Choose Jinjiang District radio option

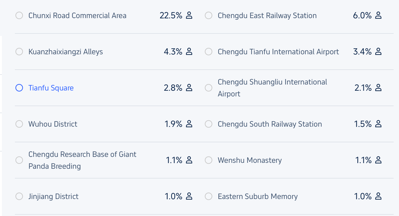point(19,197)
